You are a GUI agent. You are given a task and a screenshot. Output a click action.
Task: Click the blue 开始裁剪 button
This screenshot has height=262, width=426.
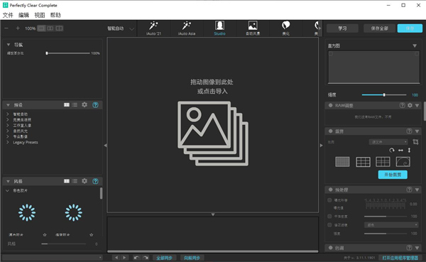click(393, 175)
